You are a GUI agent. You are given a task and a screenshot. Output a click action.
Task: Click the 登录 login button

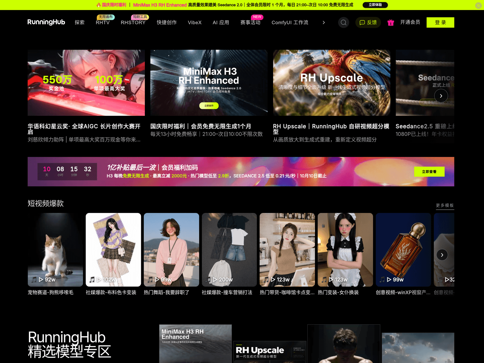(x=440, y=22)
